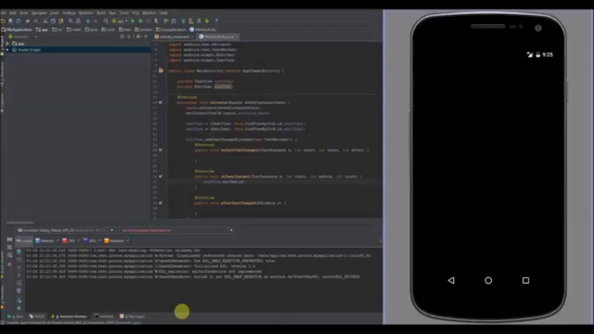This screenshot has width=594, height=334.
Task: Click the Copy toolbar icon
Action: pos(53,21)
